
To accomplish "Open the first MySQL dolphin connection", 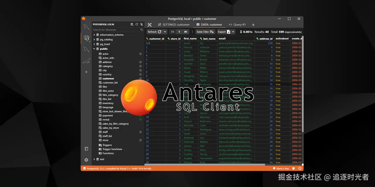I will tap(86, 27).
